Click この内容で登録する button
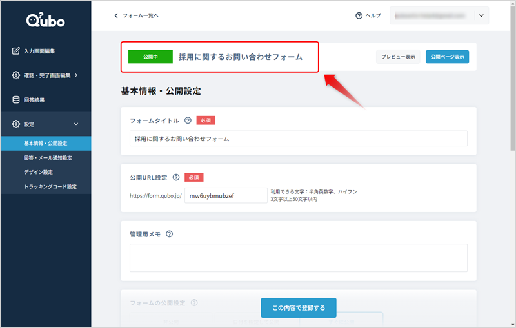 coord(299,307)
